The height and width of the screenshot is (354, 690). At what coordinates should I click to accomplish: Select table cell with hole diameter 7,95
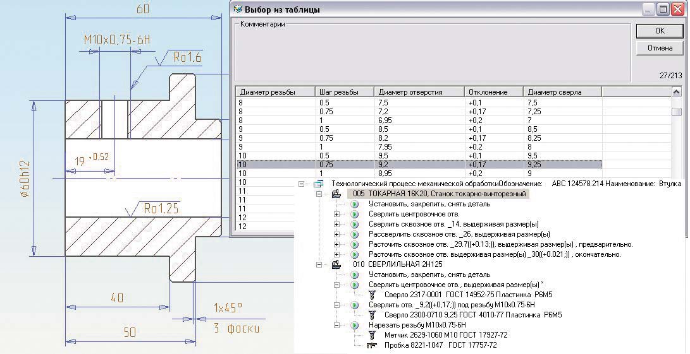point(419,146)
